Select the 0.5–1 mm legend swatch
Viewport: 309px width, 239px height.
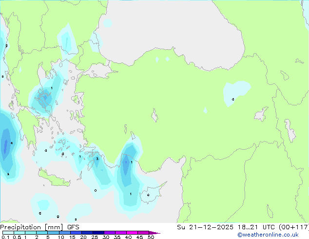(19, 233)
